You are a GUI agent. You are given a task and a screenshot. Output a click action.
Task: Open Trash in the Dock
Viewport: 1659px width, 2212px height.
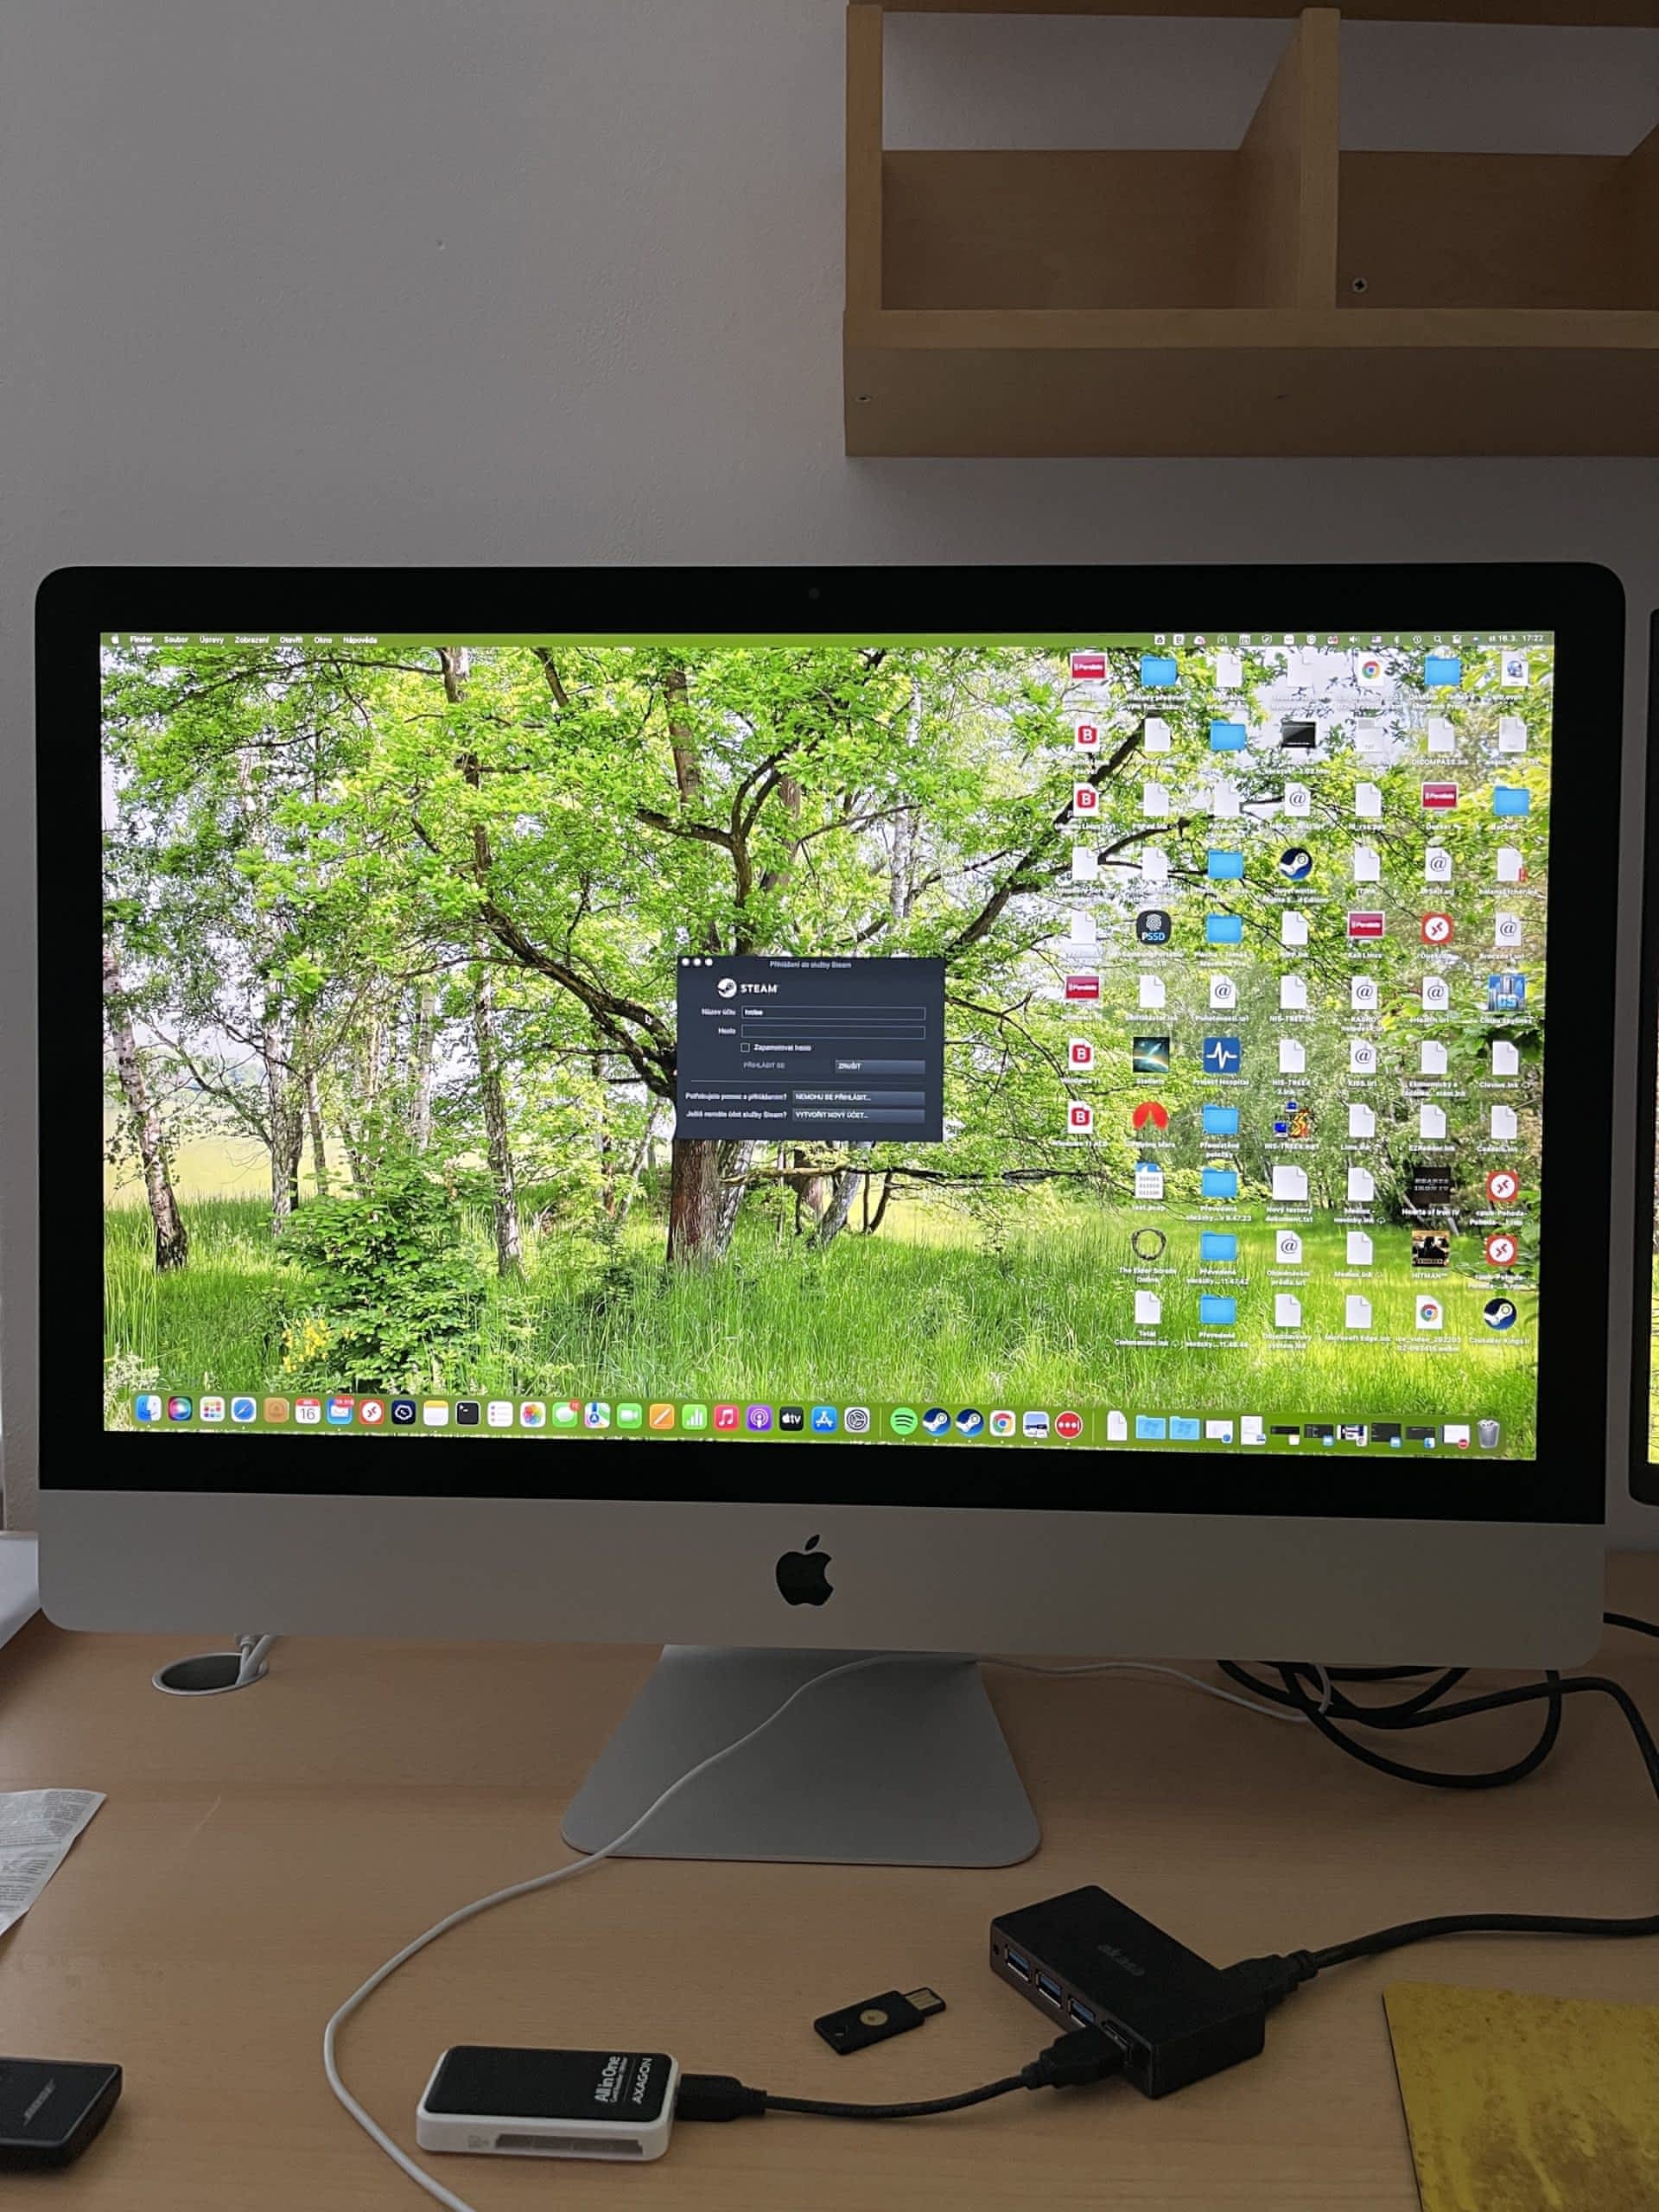pyautogui.click(x=1488, y=1434)
